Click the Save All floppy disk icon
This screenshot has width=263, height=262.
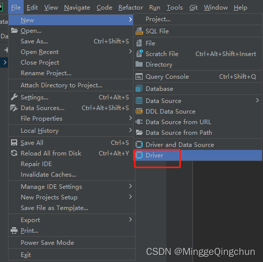[14, 142]
